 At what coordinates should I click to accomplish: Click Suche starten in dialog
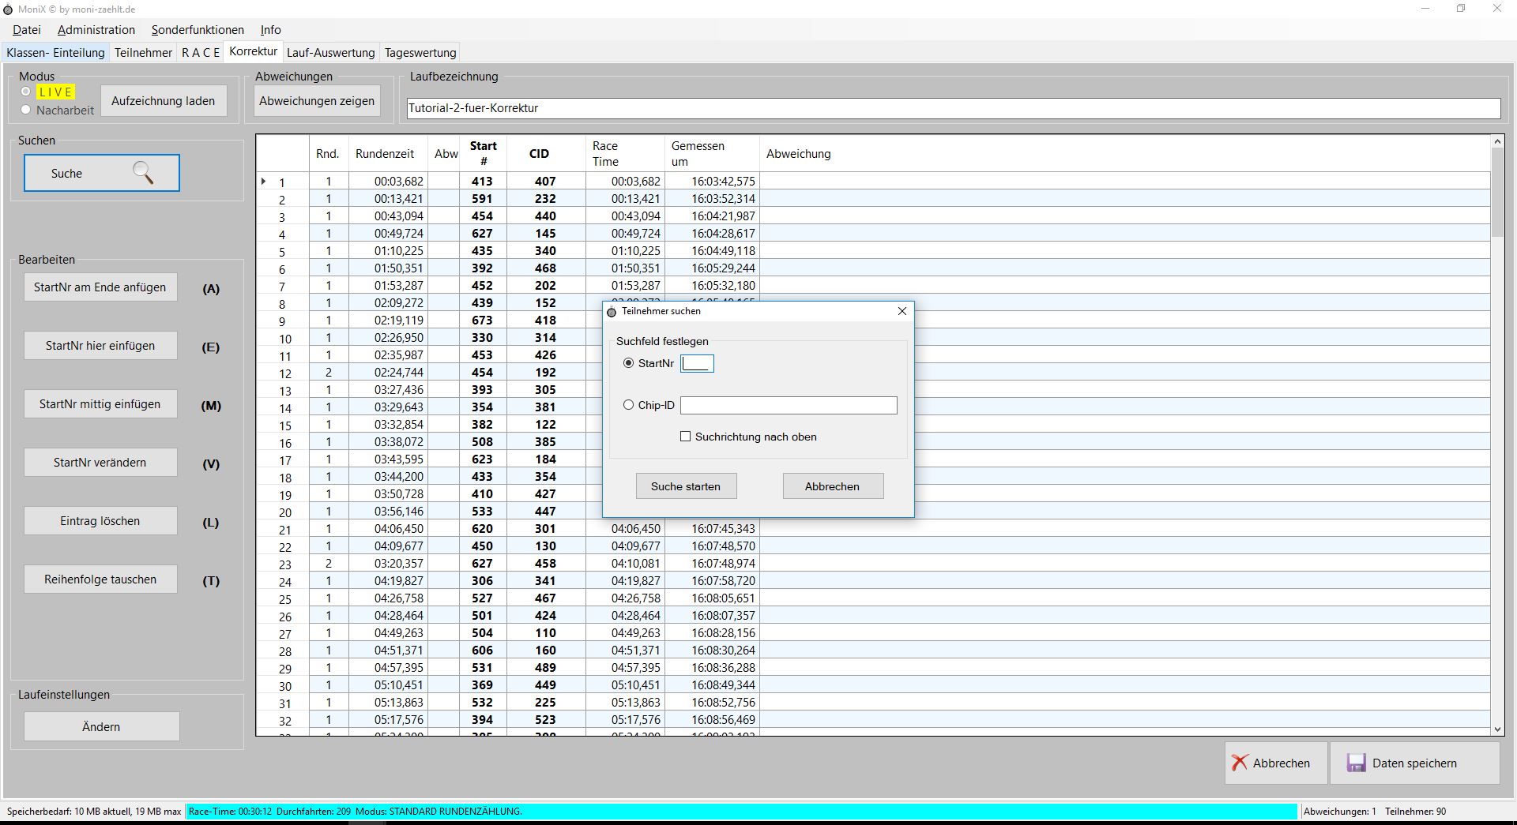(x=686, y=486)
